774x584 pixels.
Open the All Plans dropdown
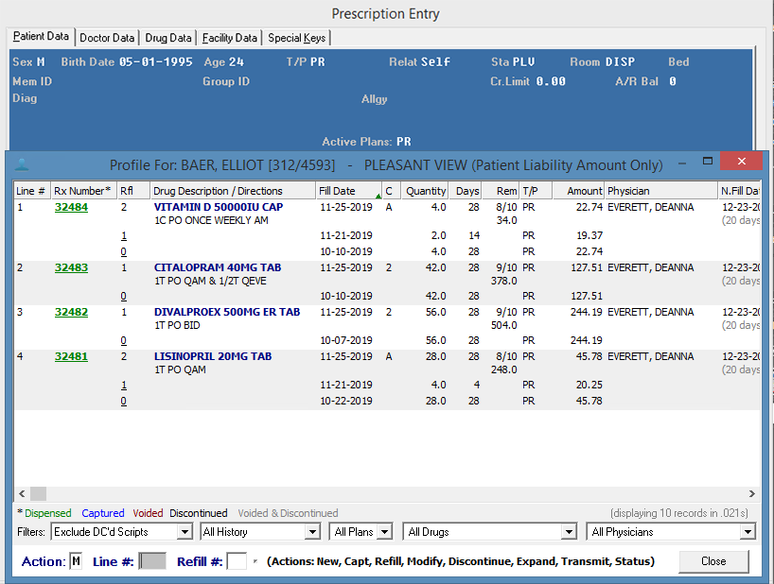(x=384, y=532)
